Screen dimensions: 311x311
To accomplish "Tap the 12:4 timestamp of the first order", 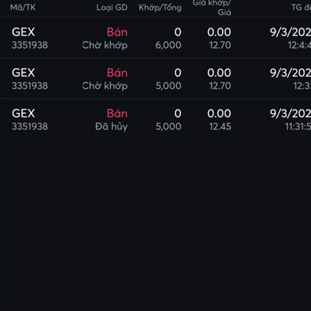I will pyautogui.click(x=299, y=45).
